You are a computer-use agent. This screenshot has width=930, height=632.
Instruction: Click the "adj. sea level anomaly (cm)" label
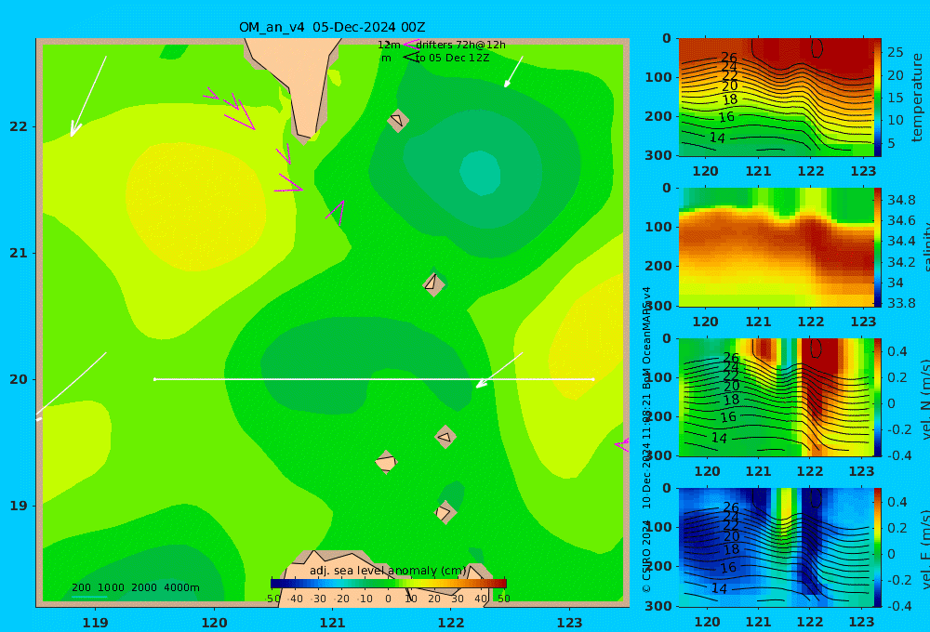(388, 571)
